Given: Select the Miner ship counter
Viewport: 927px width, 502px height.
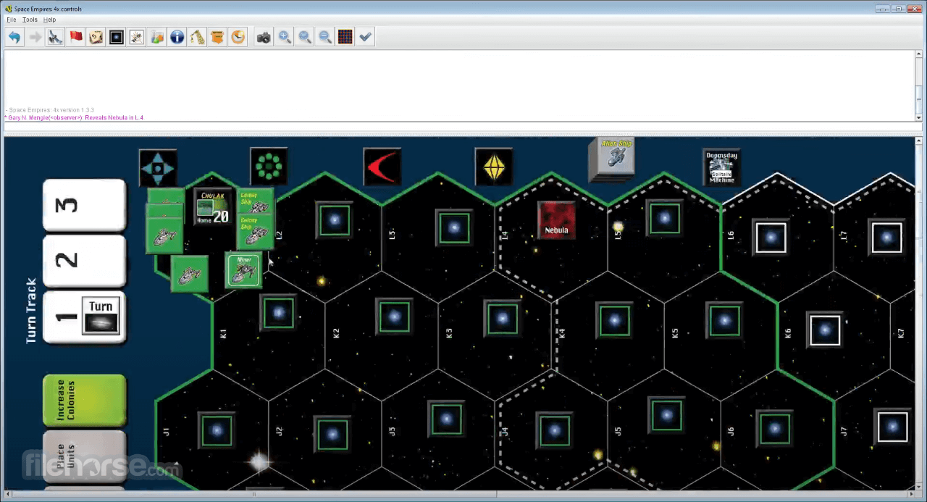Looking at the screenshot, I should click(243, 270).
